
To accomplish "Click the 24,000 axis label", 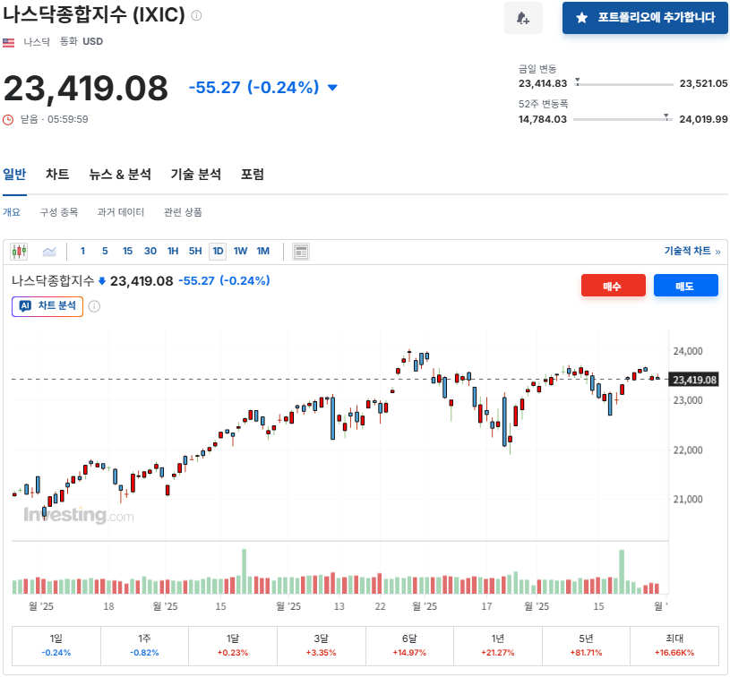I will point(688,351).
